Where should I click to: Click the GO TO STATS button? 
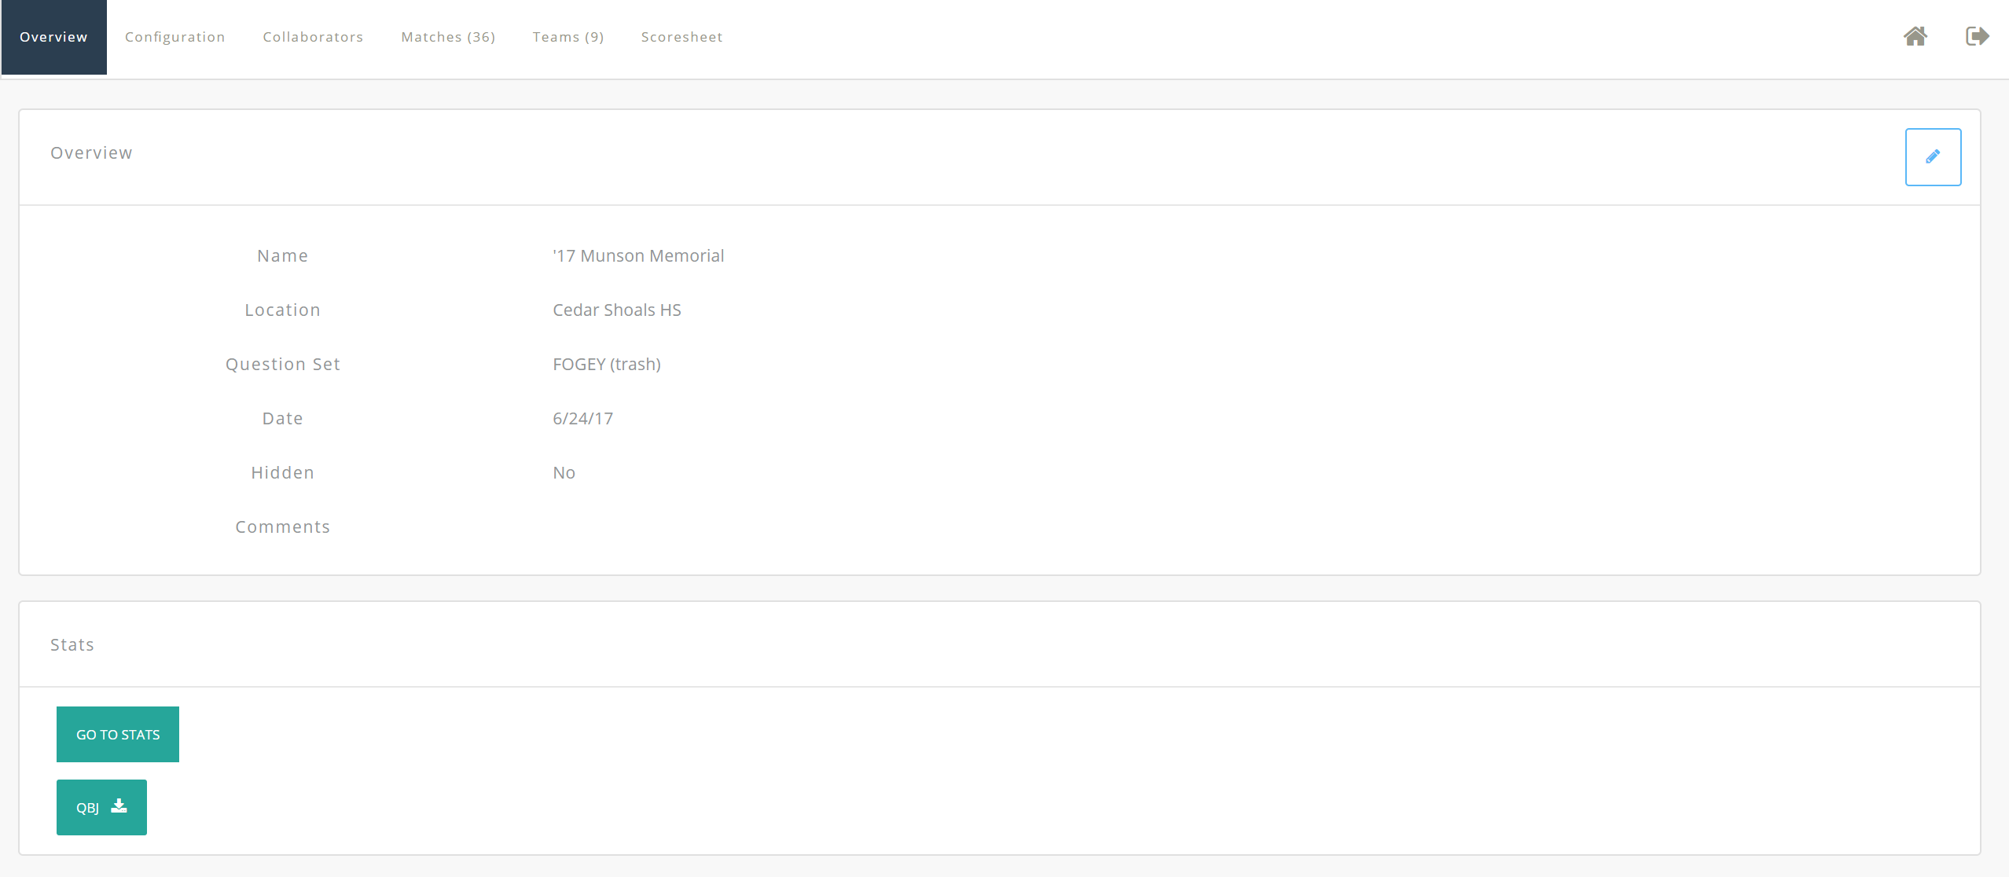tap(118, 734)
